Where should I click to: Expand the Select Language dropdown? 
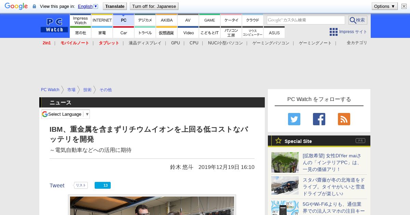click(x=66, y=114)
